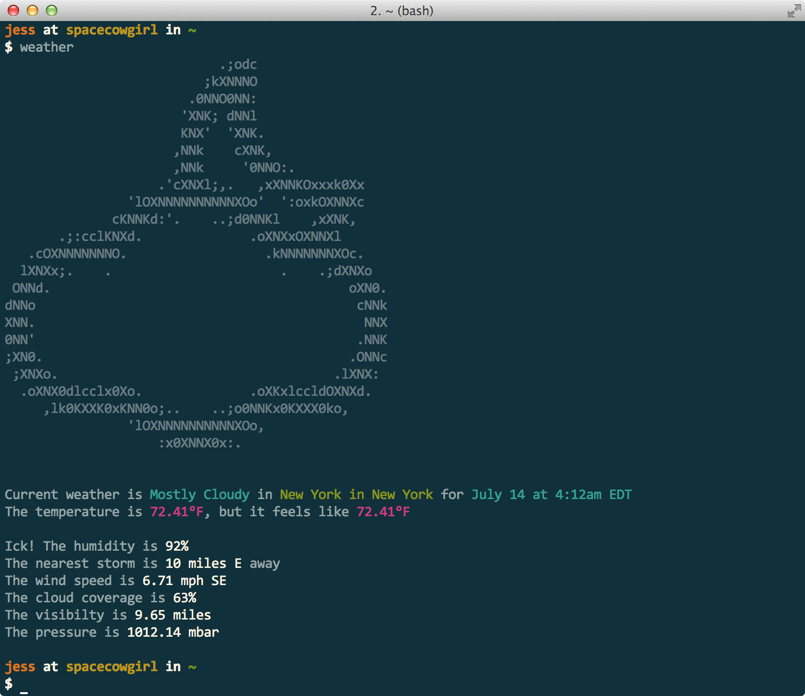This screenshot has width=805, height=696.
Task: Click the ':x0XNNX0x:.' bottom line of ASCII art
Action: pos(200,443)
